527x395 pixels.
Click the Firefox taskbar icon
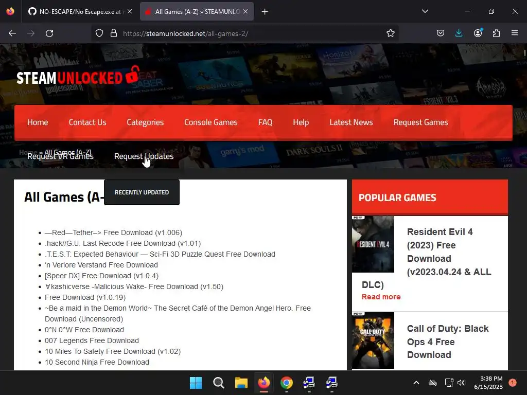click(x=264, y=383)
